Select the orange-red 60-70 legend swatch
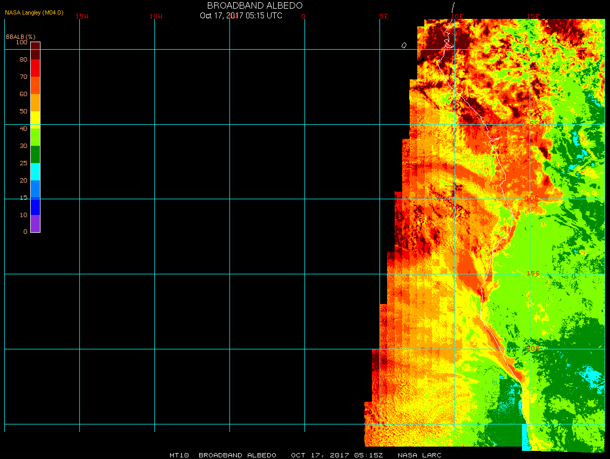The image size is (610, 459). pyautogui.click(x=36, y=85)
